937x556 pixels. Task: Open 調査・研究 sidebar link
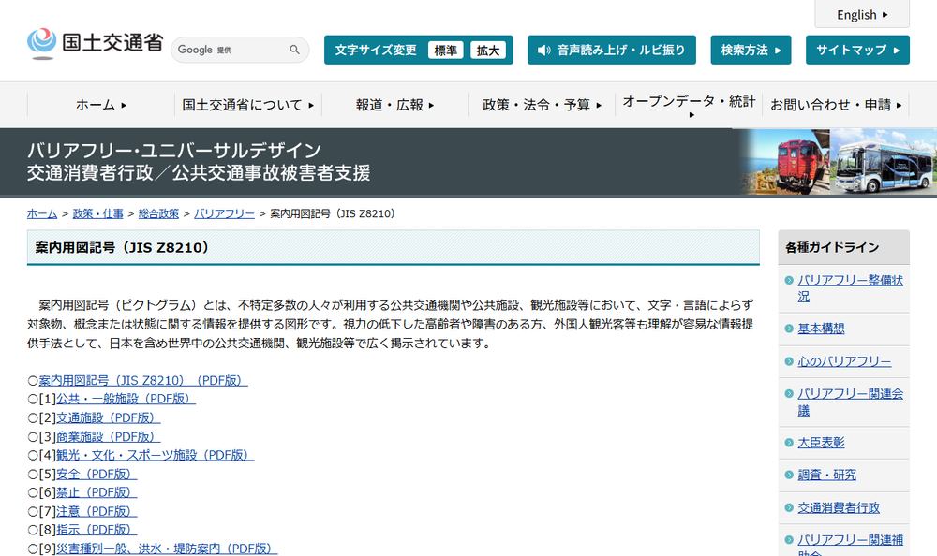coord(827,475)
